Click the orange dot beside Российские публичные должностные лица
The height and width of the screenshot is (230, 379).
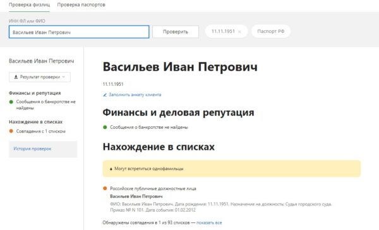(x=105, y=188)
